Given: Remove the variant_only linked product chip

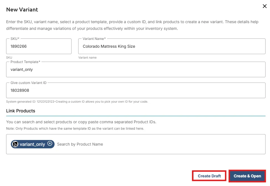Looking at the screenshot, I should [x=50, y=143].
